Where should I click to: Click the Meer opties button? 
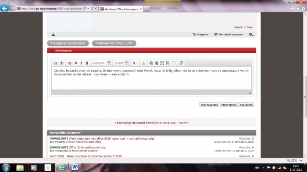(228, 105)
